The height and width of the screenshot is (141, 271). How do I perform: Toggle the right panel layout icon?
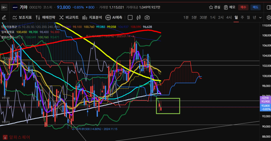click(x=269, y=7)
